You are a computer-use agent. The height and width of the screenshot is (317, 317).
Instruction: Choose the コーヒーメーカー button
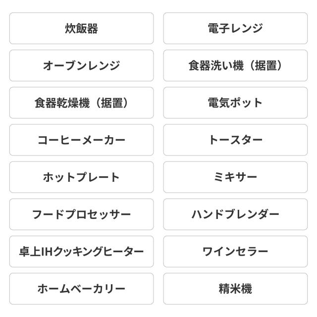click(x=81, y=140)
